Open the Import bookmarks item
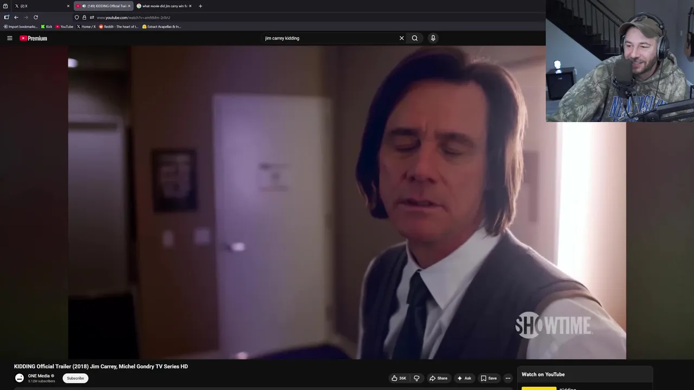694x390 pixels. coord(21,27)
